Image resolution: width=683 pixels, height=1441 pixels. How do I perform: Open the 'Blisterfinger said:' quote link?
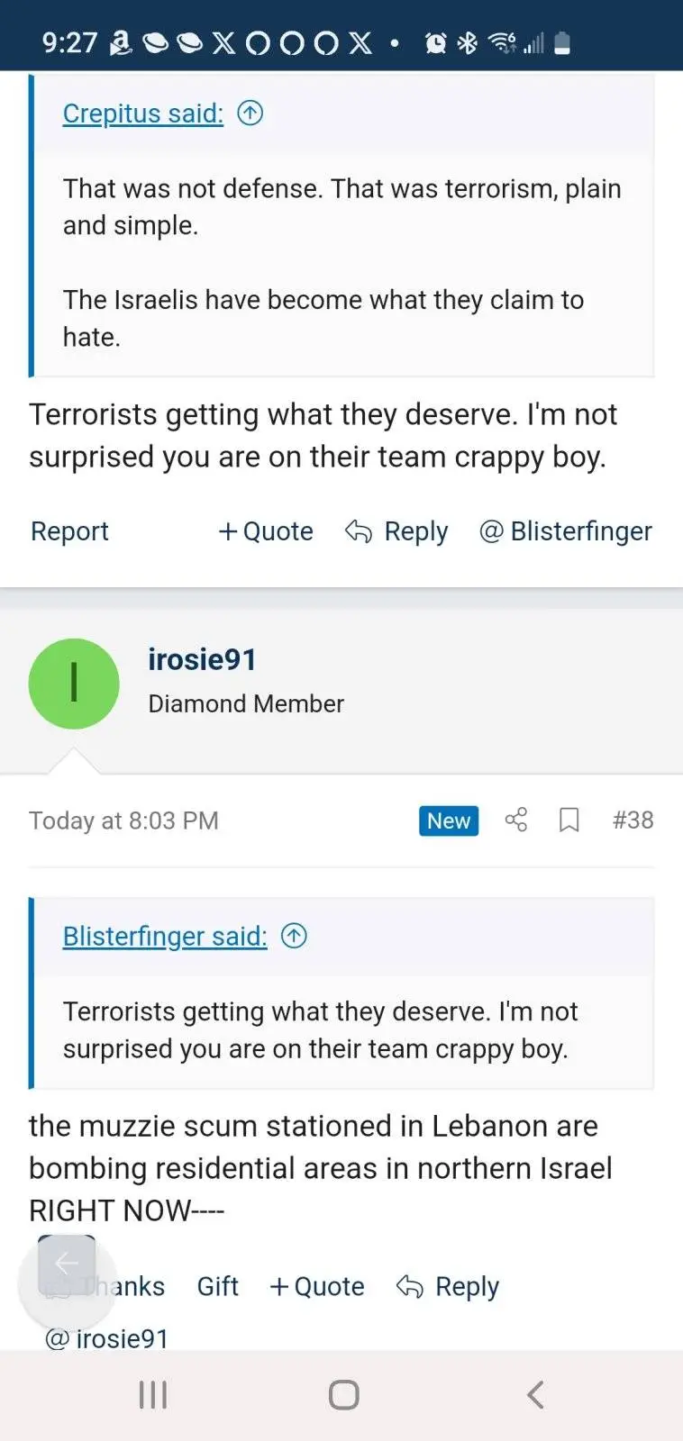165,937
